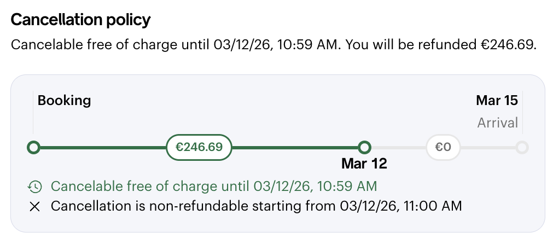Select the Mar 12 timeline circle marker
The height and width of the screenshot is (244, 559).
point(364,147)
